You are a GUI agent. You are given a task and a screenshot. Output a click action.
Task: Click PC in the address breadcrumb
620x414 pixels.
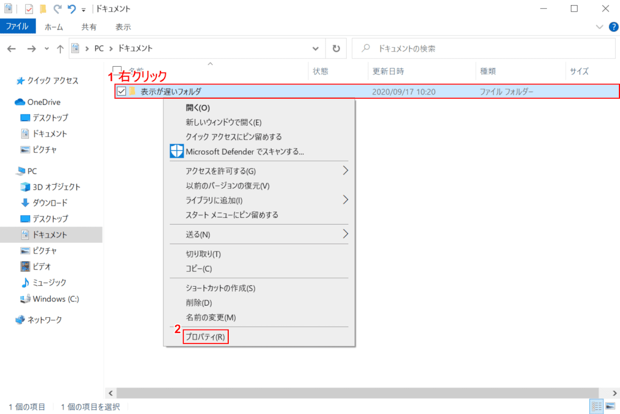tap(99, 48)
